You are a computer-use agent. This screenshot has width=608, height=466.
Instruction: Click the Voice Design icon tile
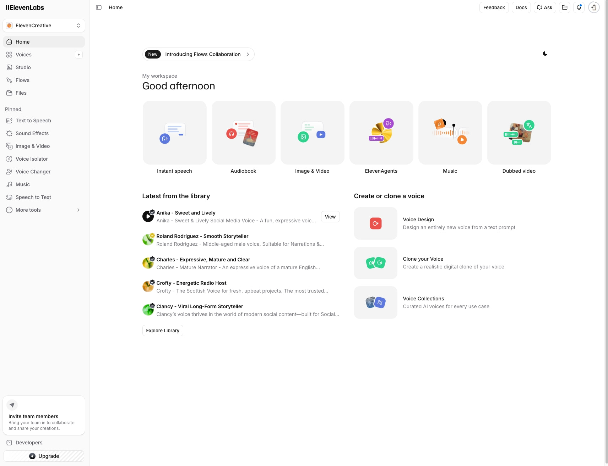[x=376, y=223]
